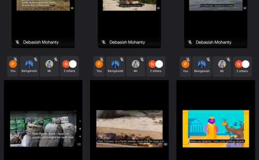
Task: Expand "2 others" participants in the middle group
Action: [x=155, y=67]
